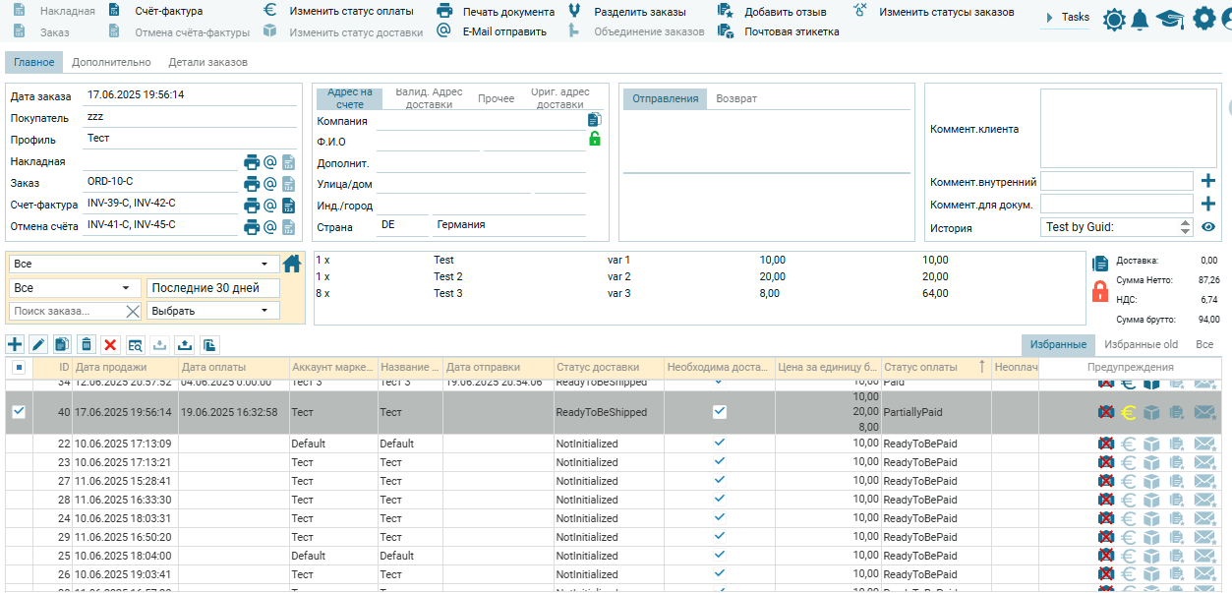Email the Заказ document via @ icon

click(270, 184)
